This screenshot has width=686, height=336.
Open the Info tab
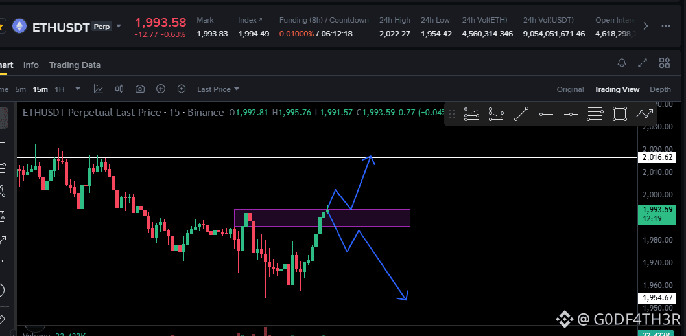[30, 65]
